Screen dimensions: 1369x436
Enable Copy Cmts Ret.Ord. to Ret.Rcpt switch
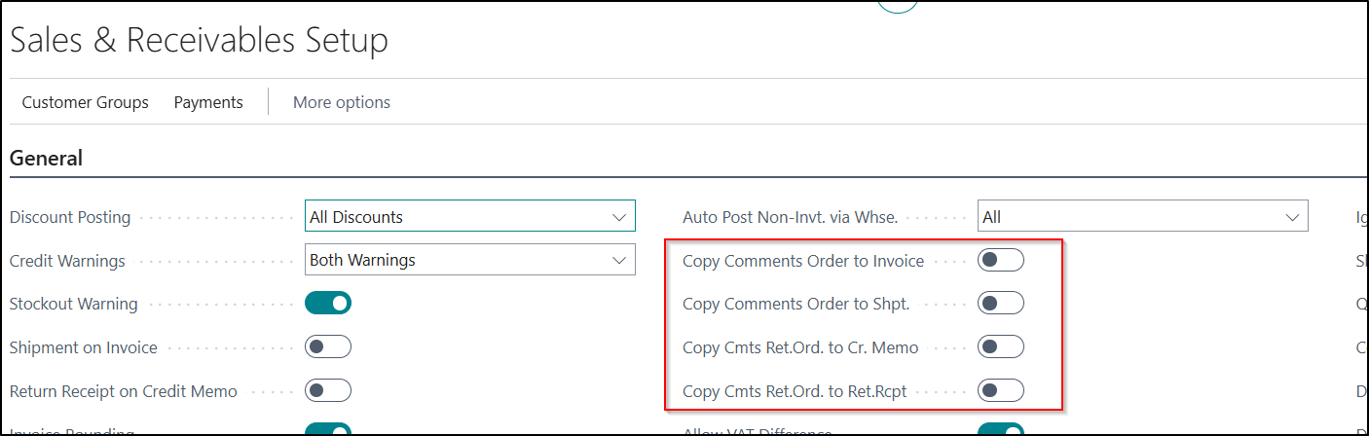tap(1000, 391)
